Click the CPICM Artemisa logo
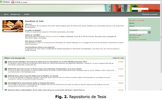The height and width of the screenshot is (100, 162). click(19, 2)
